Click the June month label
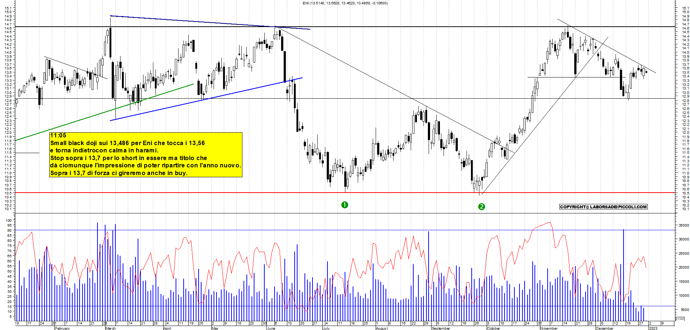690x330 pixels. (x=271, y=328)
